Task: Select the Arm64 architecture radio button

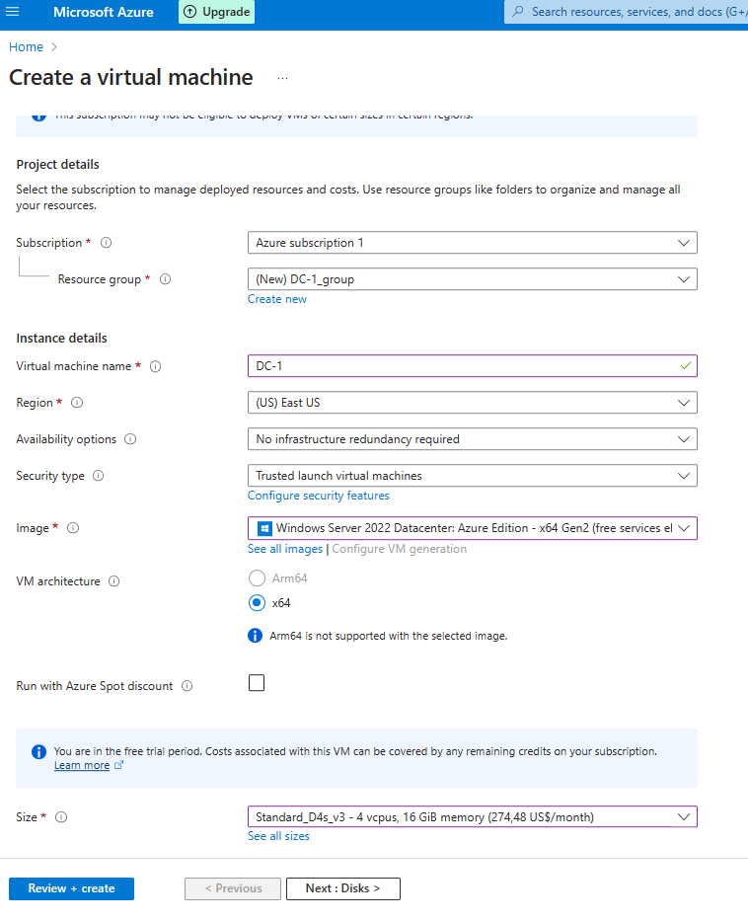Action: coord(257,577)
